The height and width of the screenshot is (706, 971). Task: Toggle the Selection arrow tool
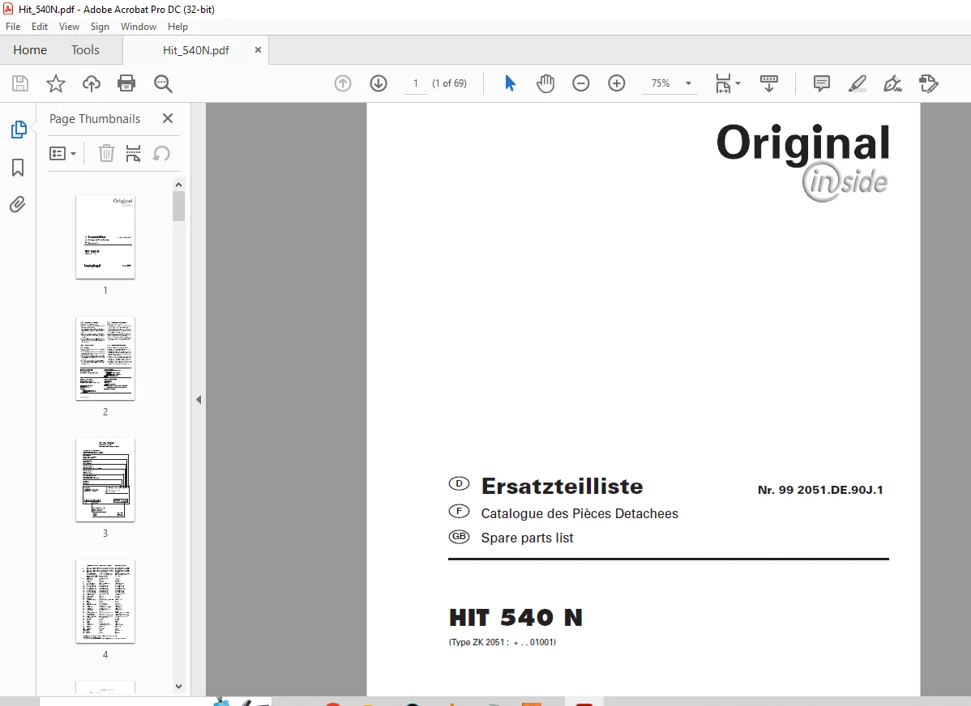pos(510,83)
